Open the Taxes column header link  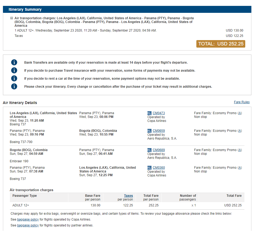click(128, 195)
